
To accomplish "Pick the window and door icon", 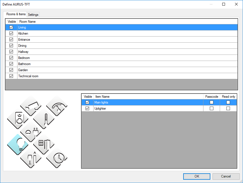I will pos(44,145).
